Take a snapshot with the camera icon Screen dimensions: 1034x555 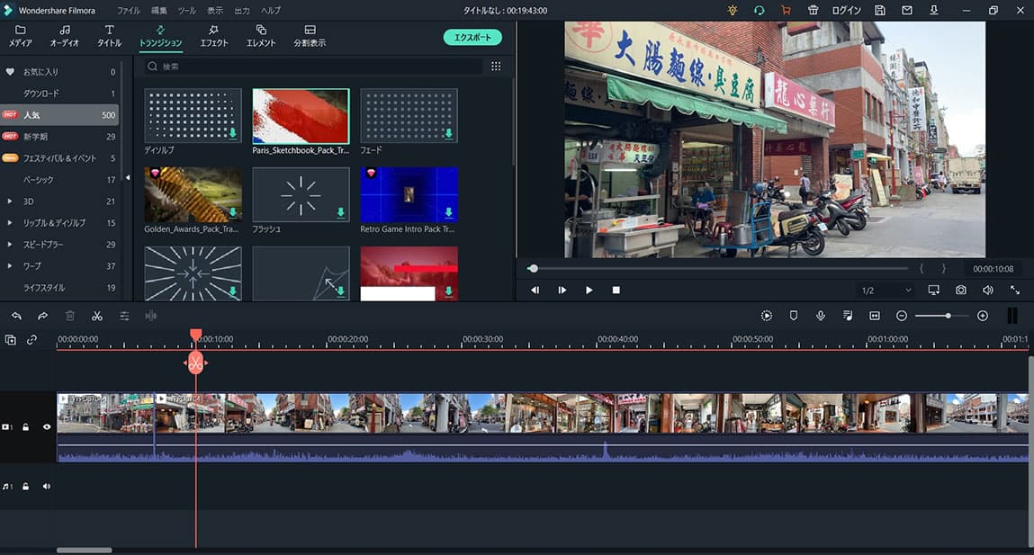[961, 291]
